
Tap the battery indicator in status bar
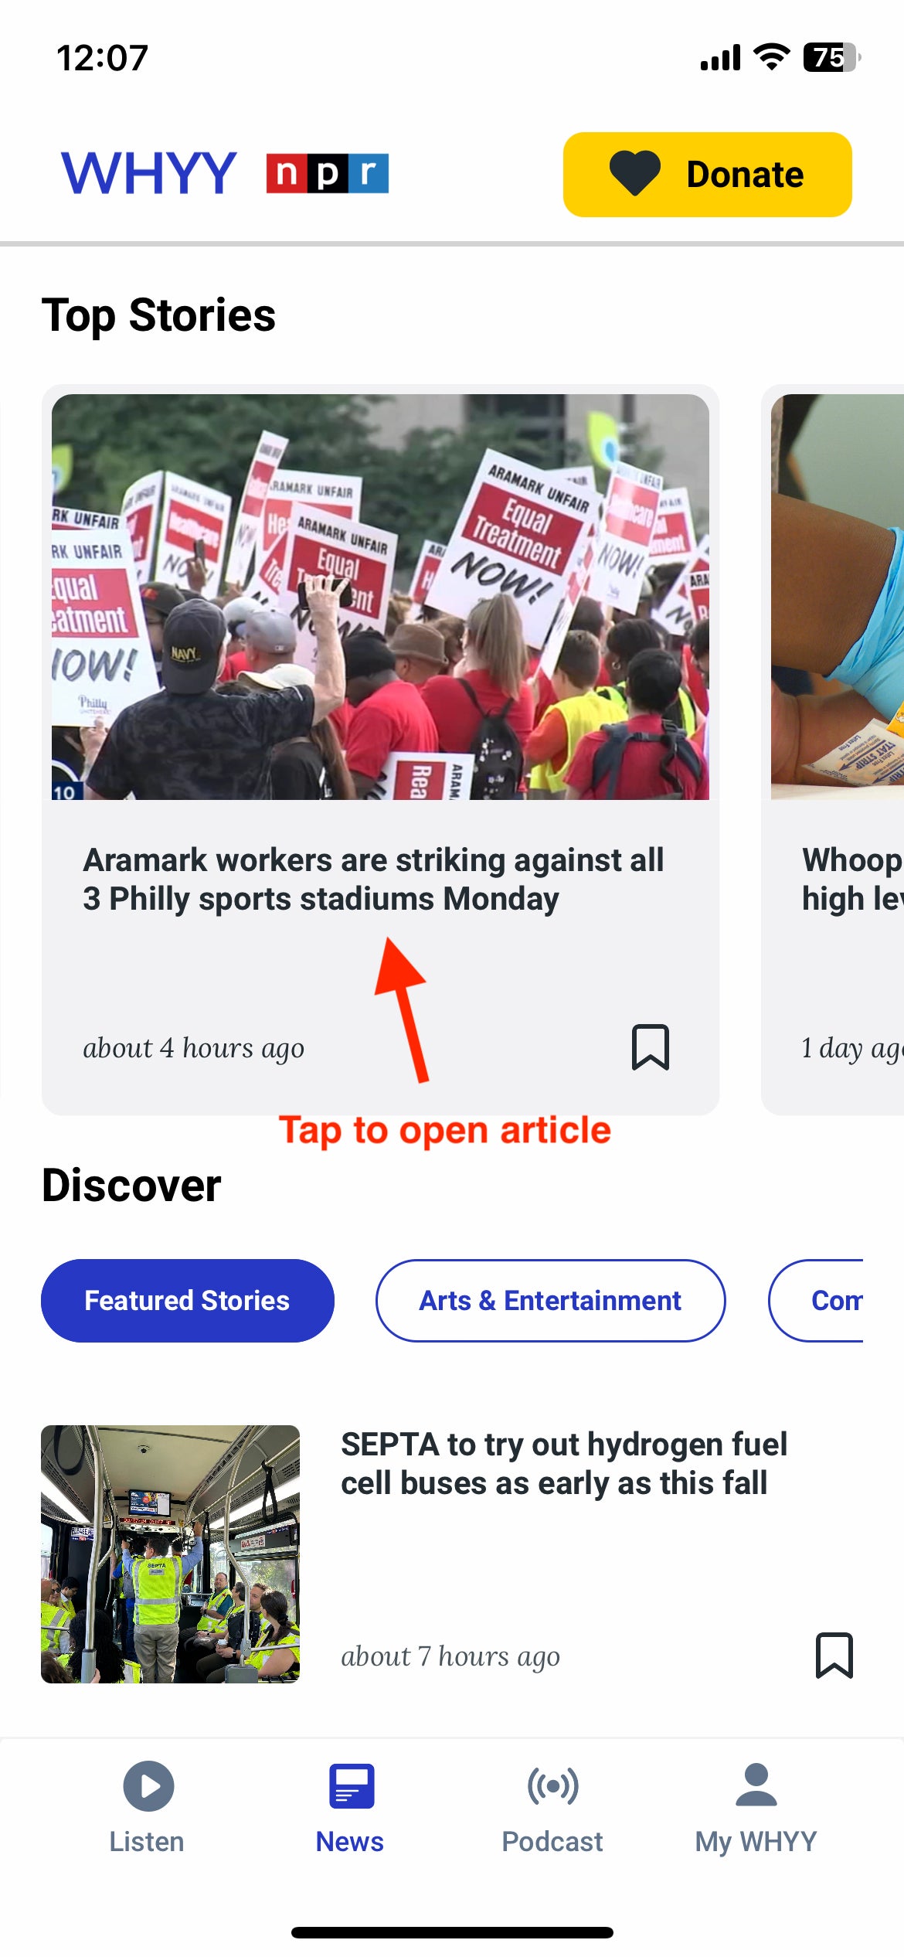click(x=832, y=57)
